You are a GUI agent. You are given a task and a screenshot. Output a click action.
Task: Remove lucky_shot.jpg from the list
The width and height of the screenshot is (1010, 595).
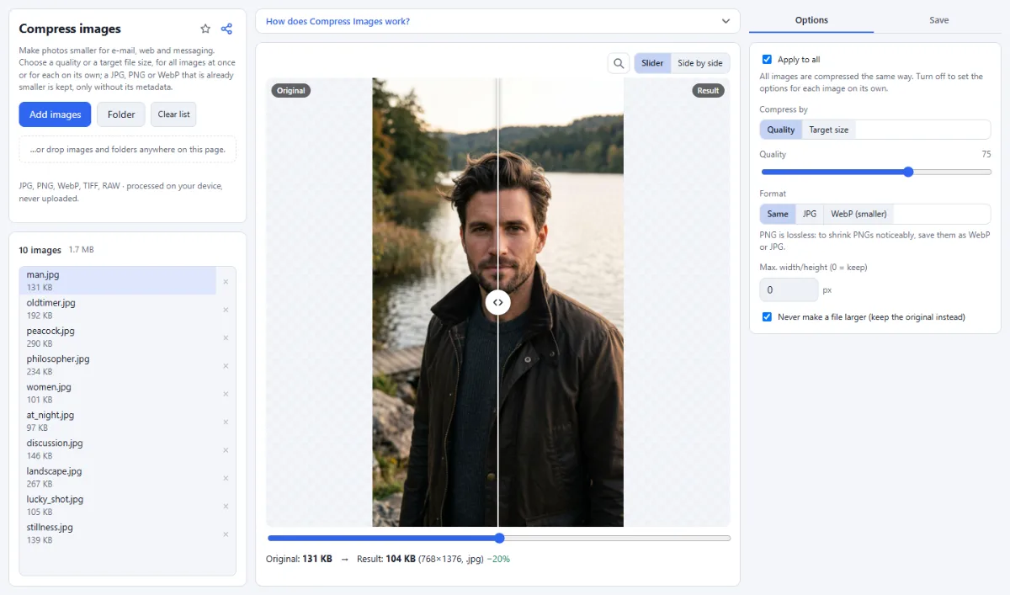pyautogui.click(x=226, y=506)
